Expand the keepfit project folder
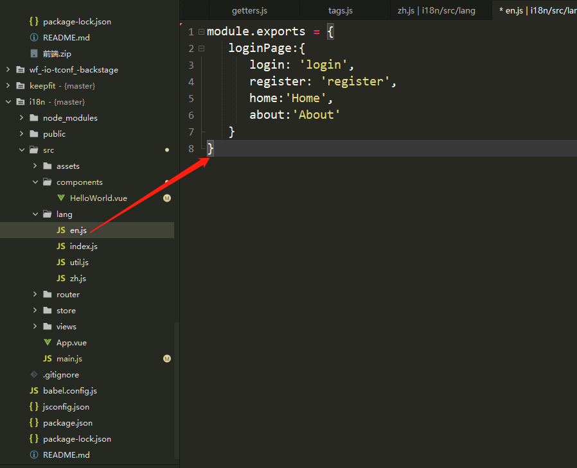The width and height of the screenshot is (577, 468). coord(8,86)
